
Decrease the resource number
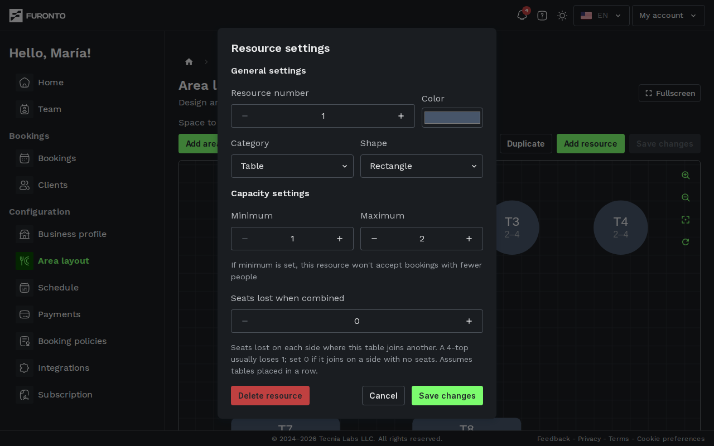pos(245,116)
